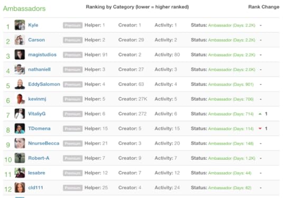
Task: Select Premium badge next to EddySalomon
Action: pyautogui.click(x=73, y=85)
